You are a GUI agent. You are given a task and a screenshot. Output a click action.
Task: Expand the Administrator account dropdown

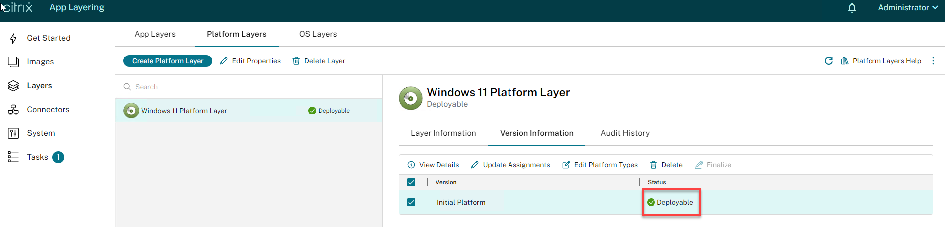[x=907, y=8]
